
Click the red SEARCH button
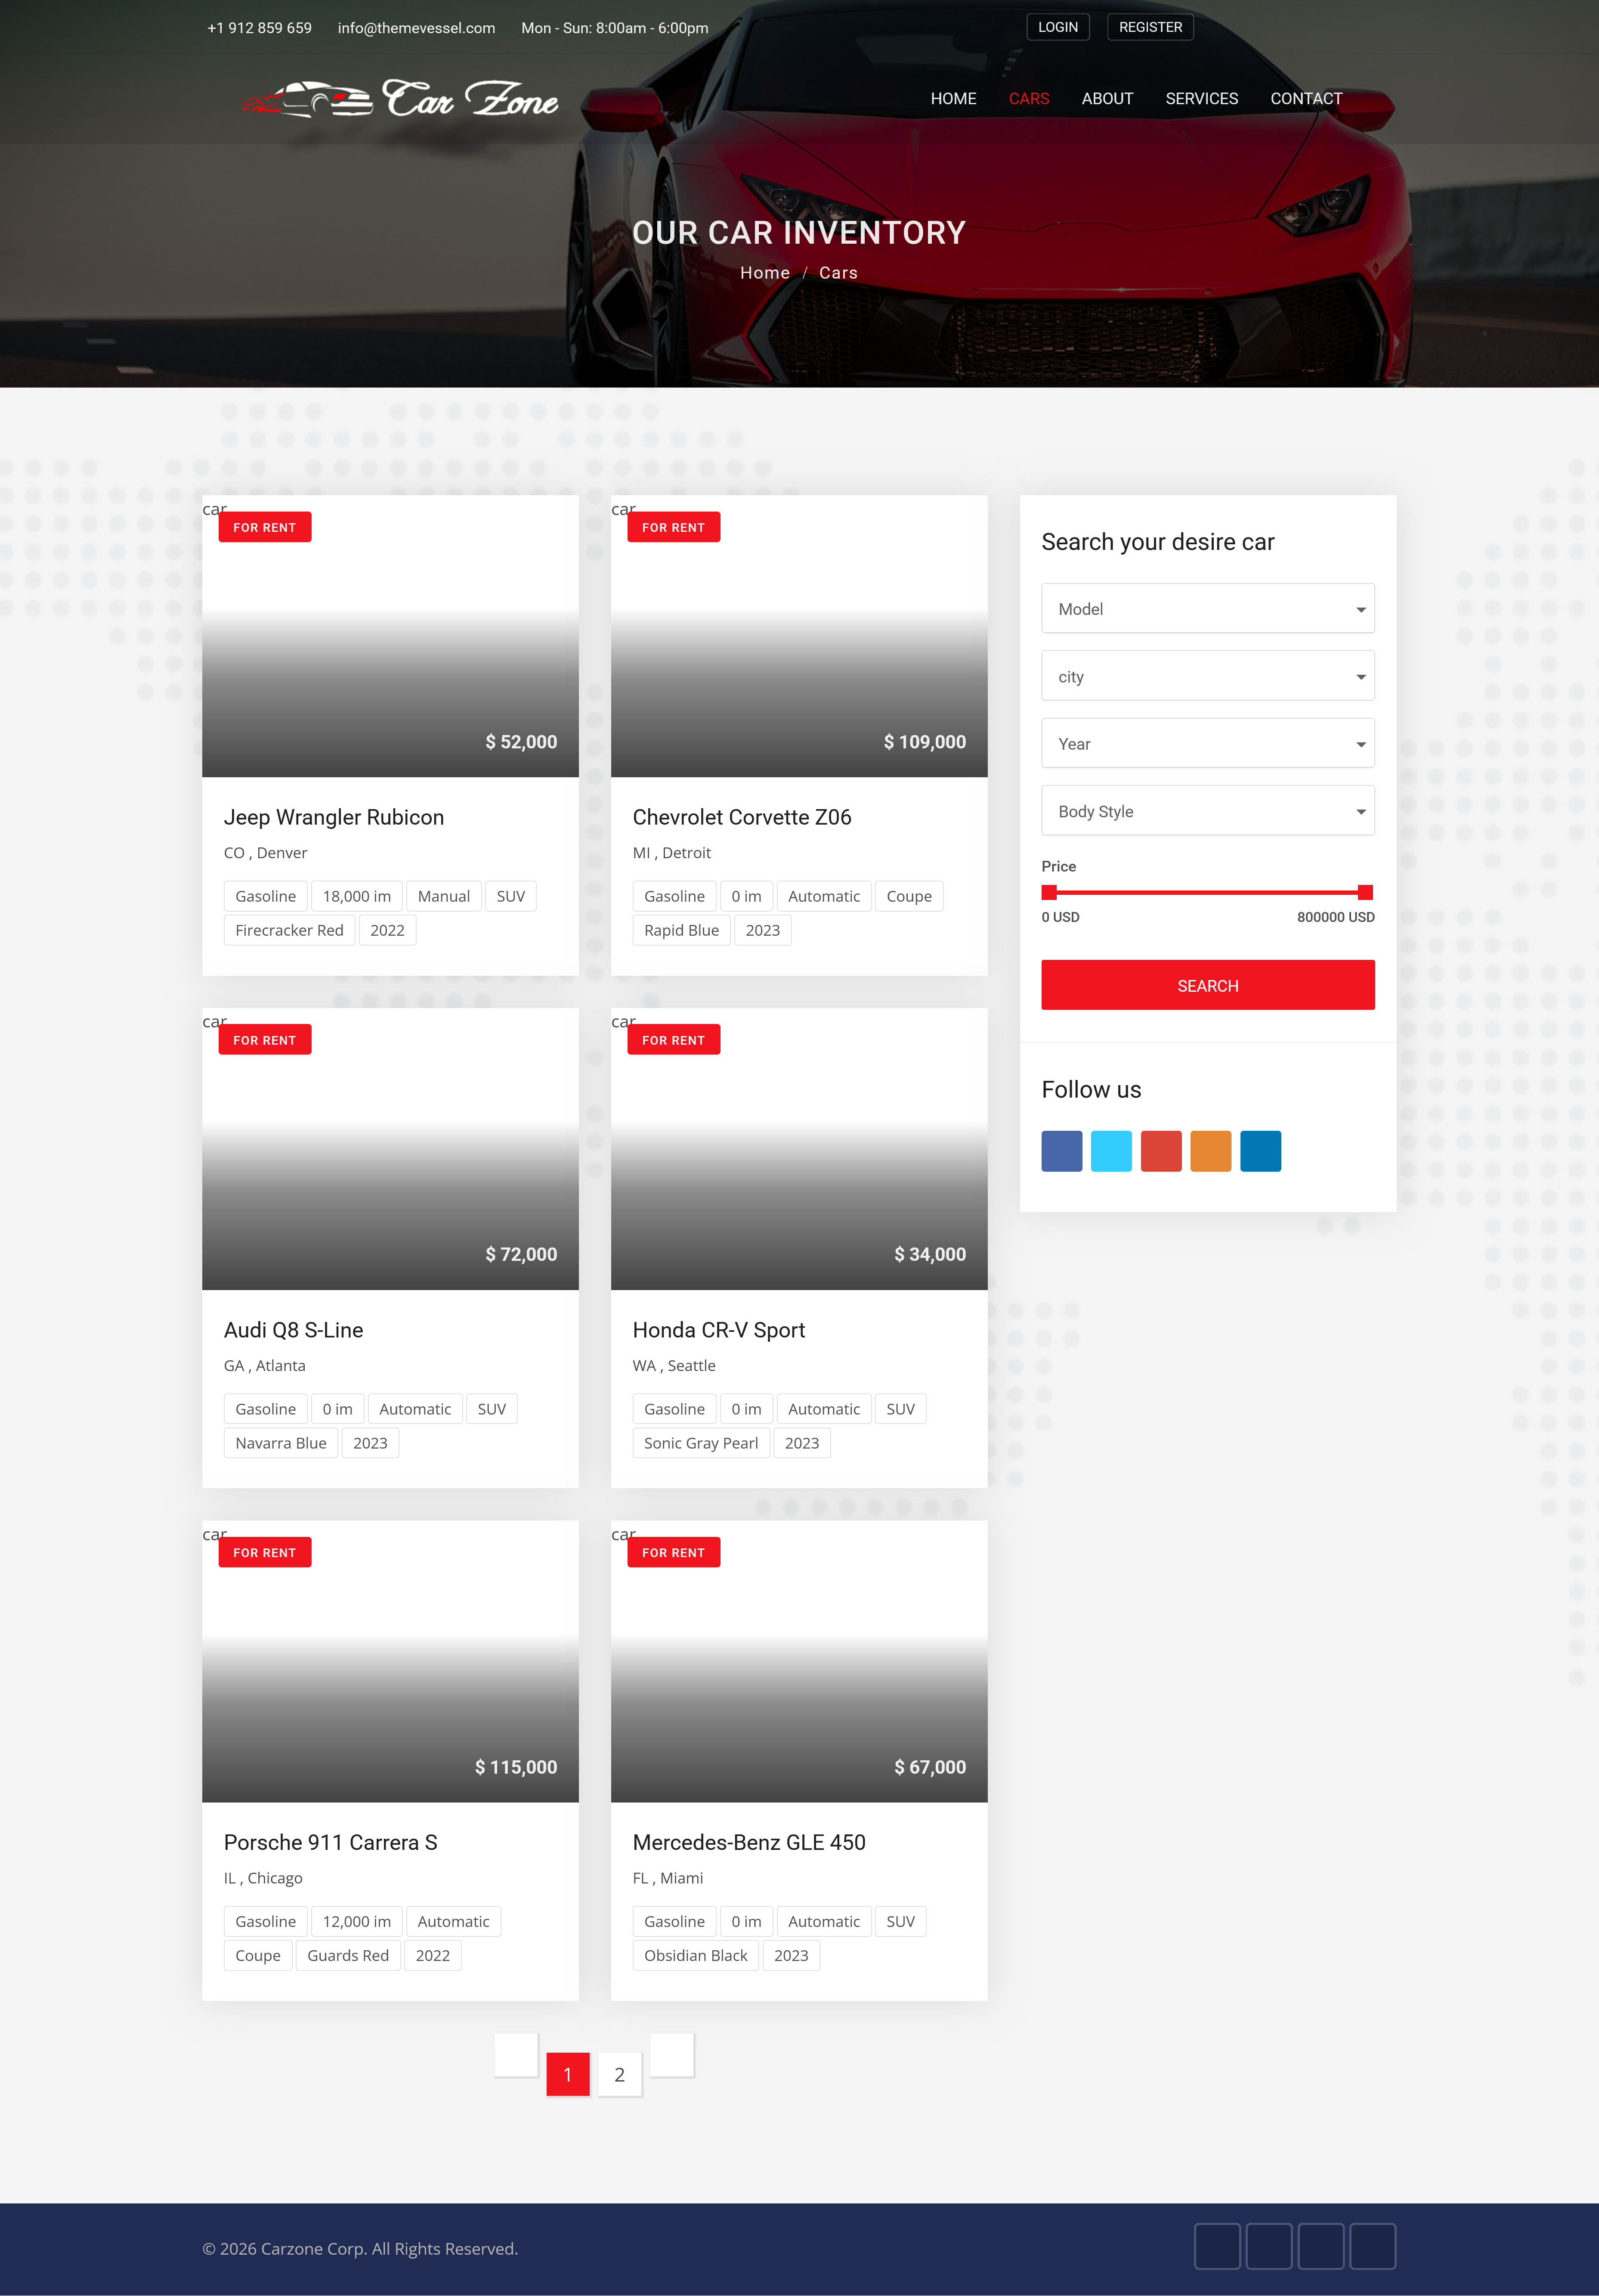[1207, 985]
